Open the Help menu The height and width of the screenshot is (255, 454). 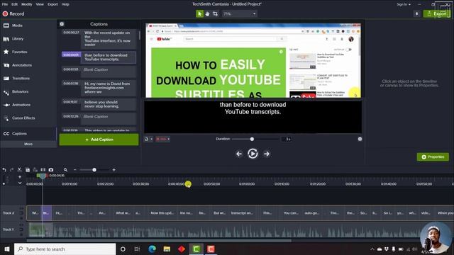65,4
